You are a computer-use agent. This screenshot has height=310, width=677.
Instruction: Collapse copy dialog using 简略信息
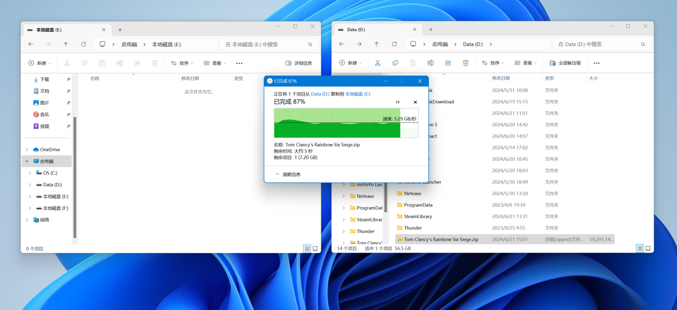(x=287, y=174)
